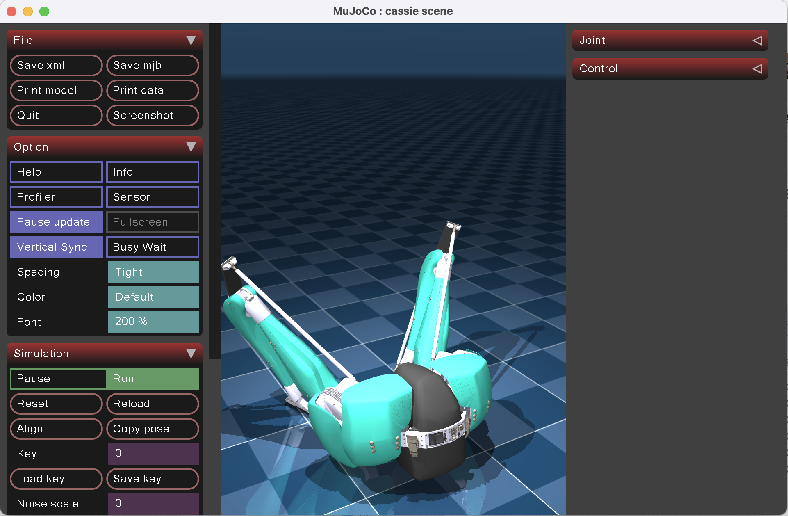
Task: Toggle Fullscreen mode
Action: tap(153, 222)
